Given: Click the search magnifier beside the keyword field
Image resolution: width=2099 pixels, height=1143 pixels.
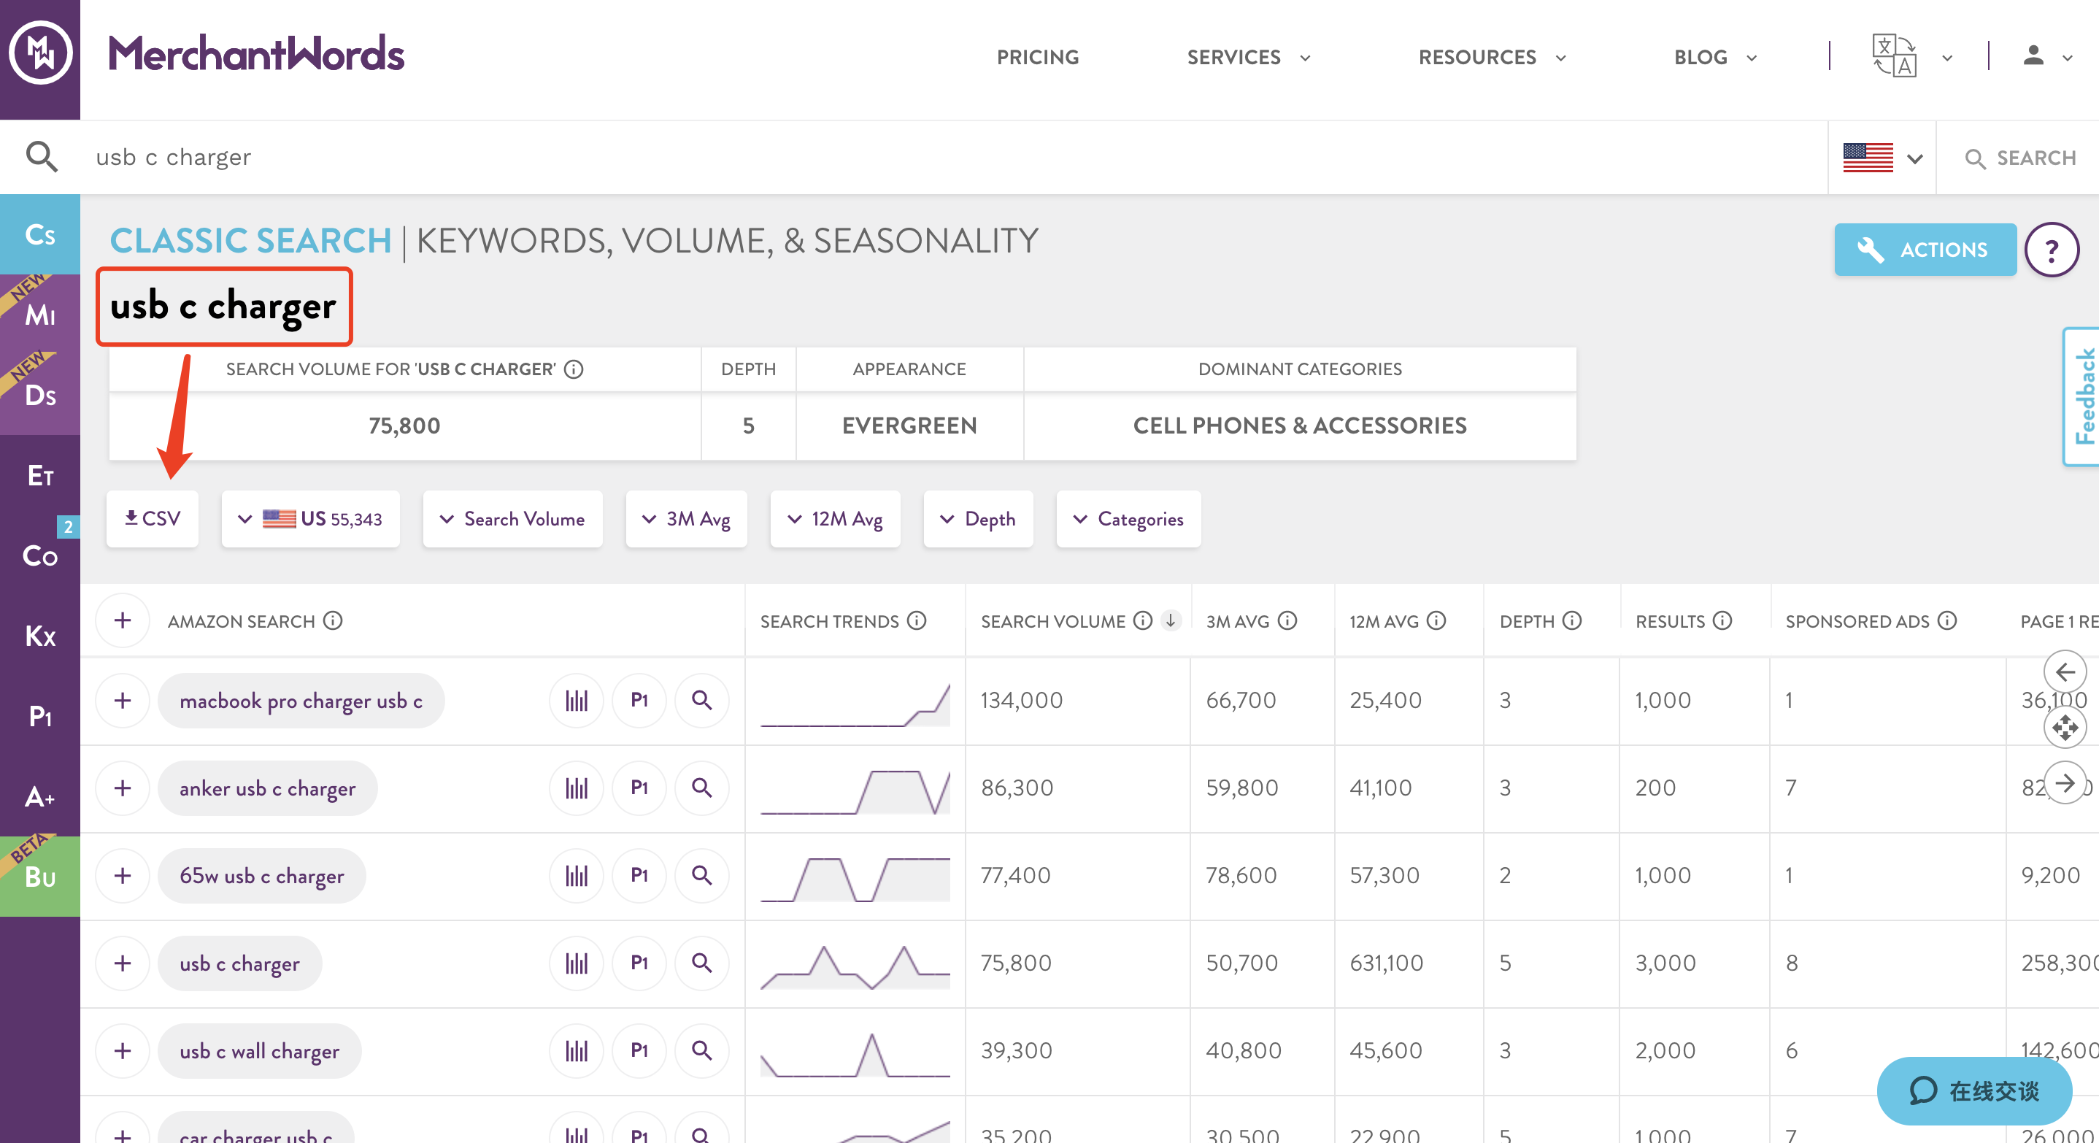Looking at the screenshot, I should coord(42,156).
